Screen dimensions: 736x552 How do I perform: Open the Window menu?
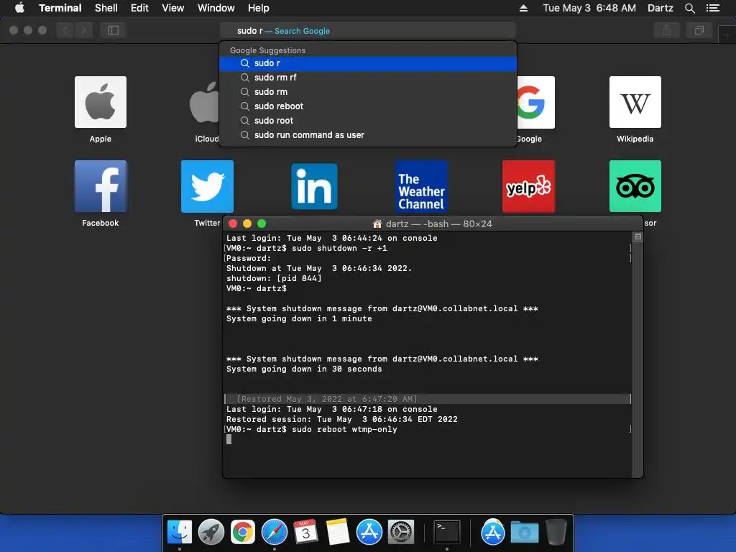click(x=216, y=8)
